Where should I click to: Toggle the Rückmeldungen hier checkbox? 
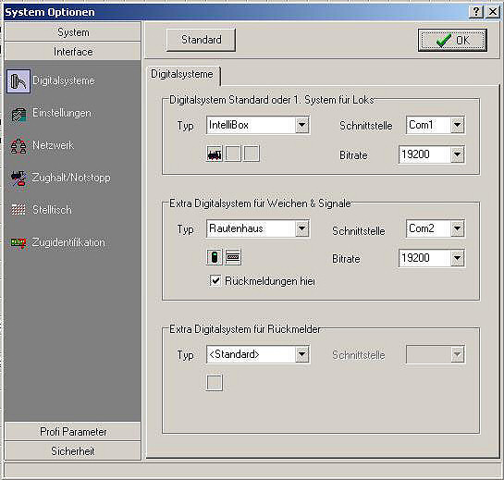point(215,281)
